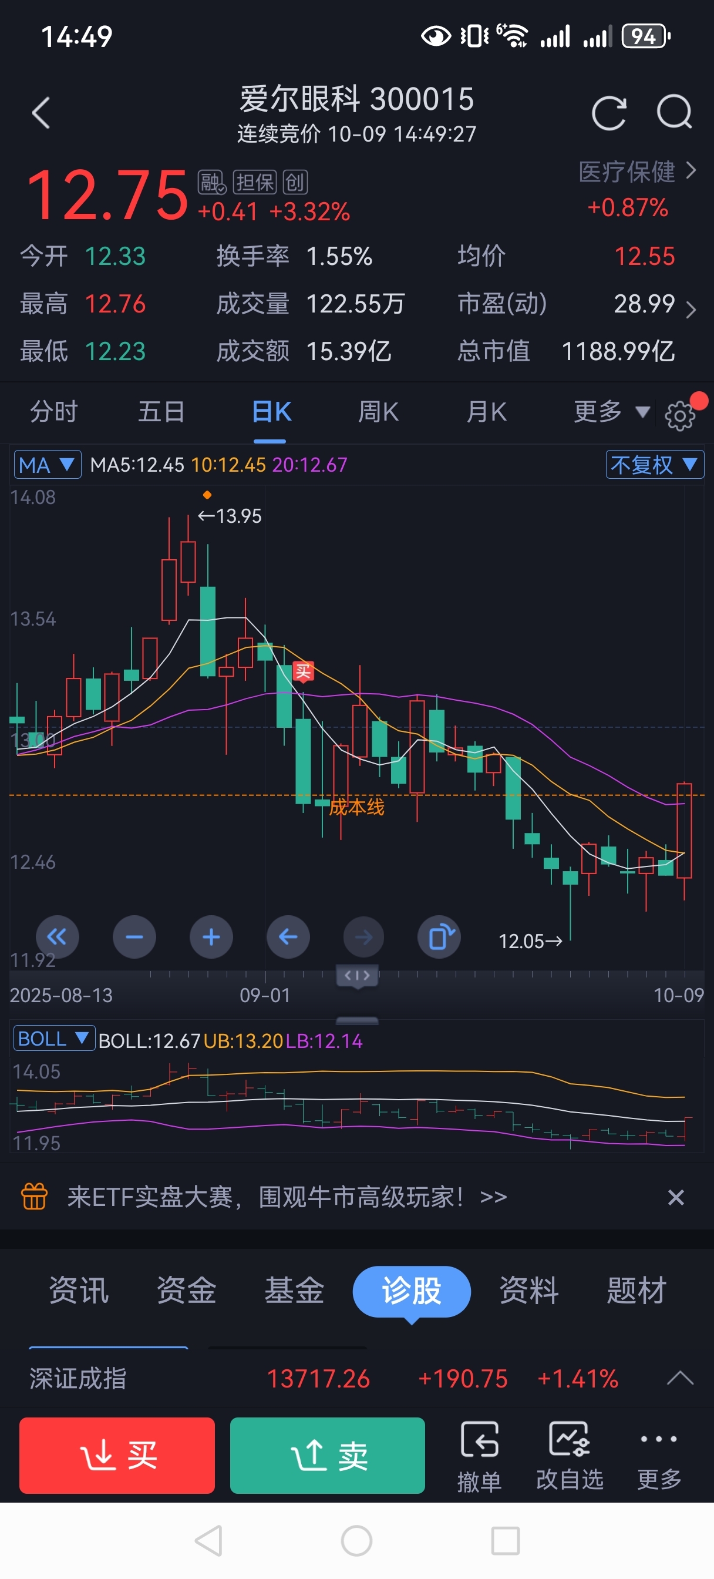
Task: Open the 资料 tab
Action: coord(528,1291)
